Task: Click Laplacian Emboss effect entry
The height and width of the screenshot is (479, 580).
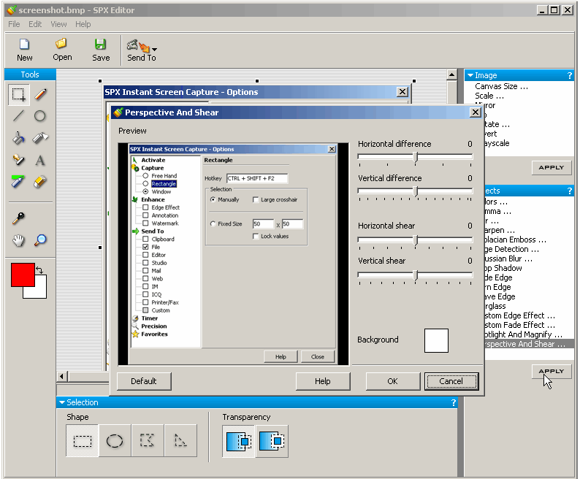Action: click(x=516, y=239)
